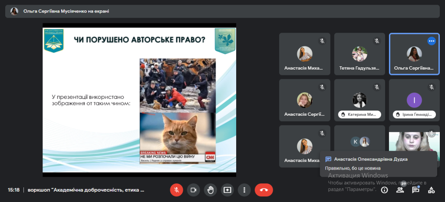Open options on Ольга Сергіївна's tile
The image size is (445, 202).
pos(431,41)
